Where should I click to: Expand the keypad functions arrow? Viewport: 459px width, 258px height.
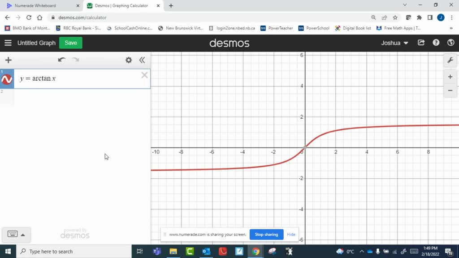point(23,235)
